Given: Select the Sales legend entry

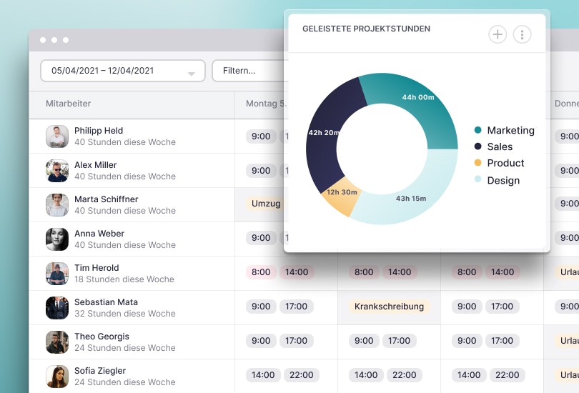Looking at the screenshot, I should (493, 146).
